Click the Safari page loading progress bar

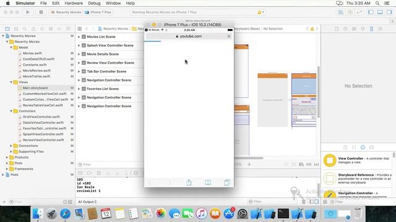pyautogui.click(x=153, y=41)
